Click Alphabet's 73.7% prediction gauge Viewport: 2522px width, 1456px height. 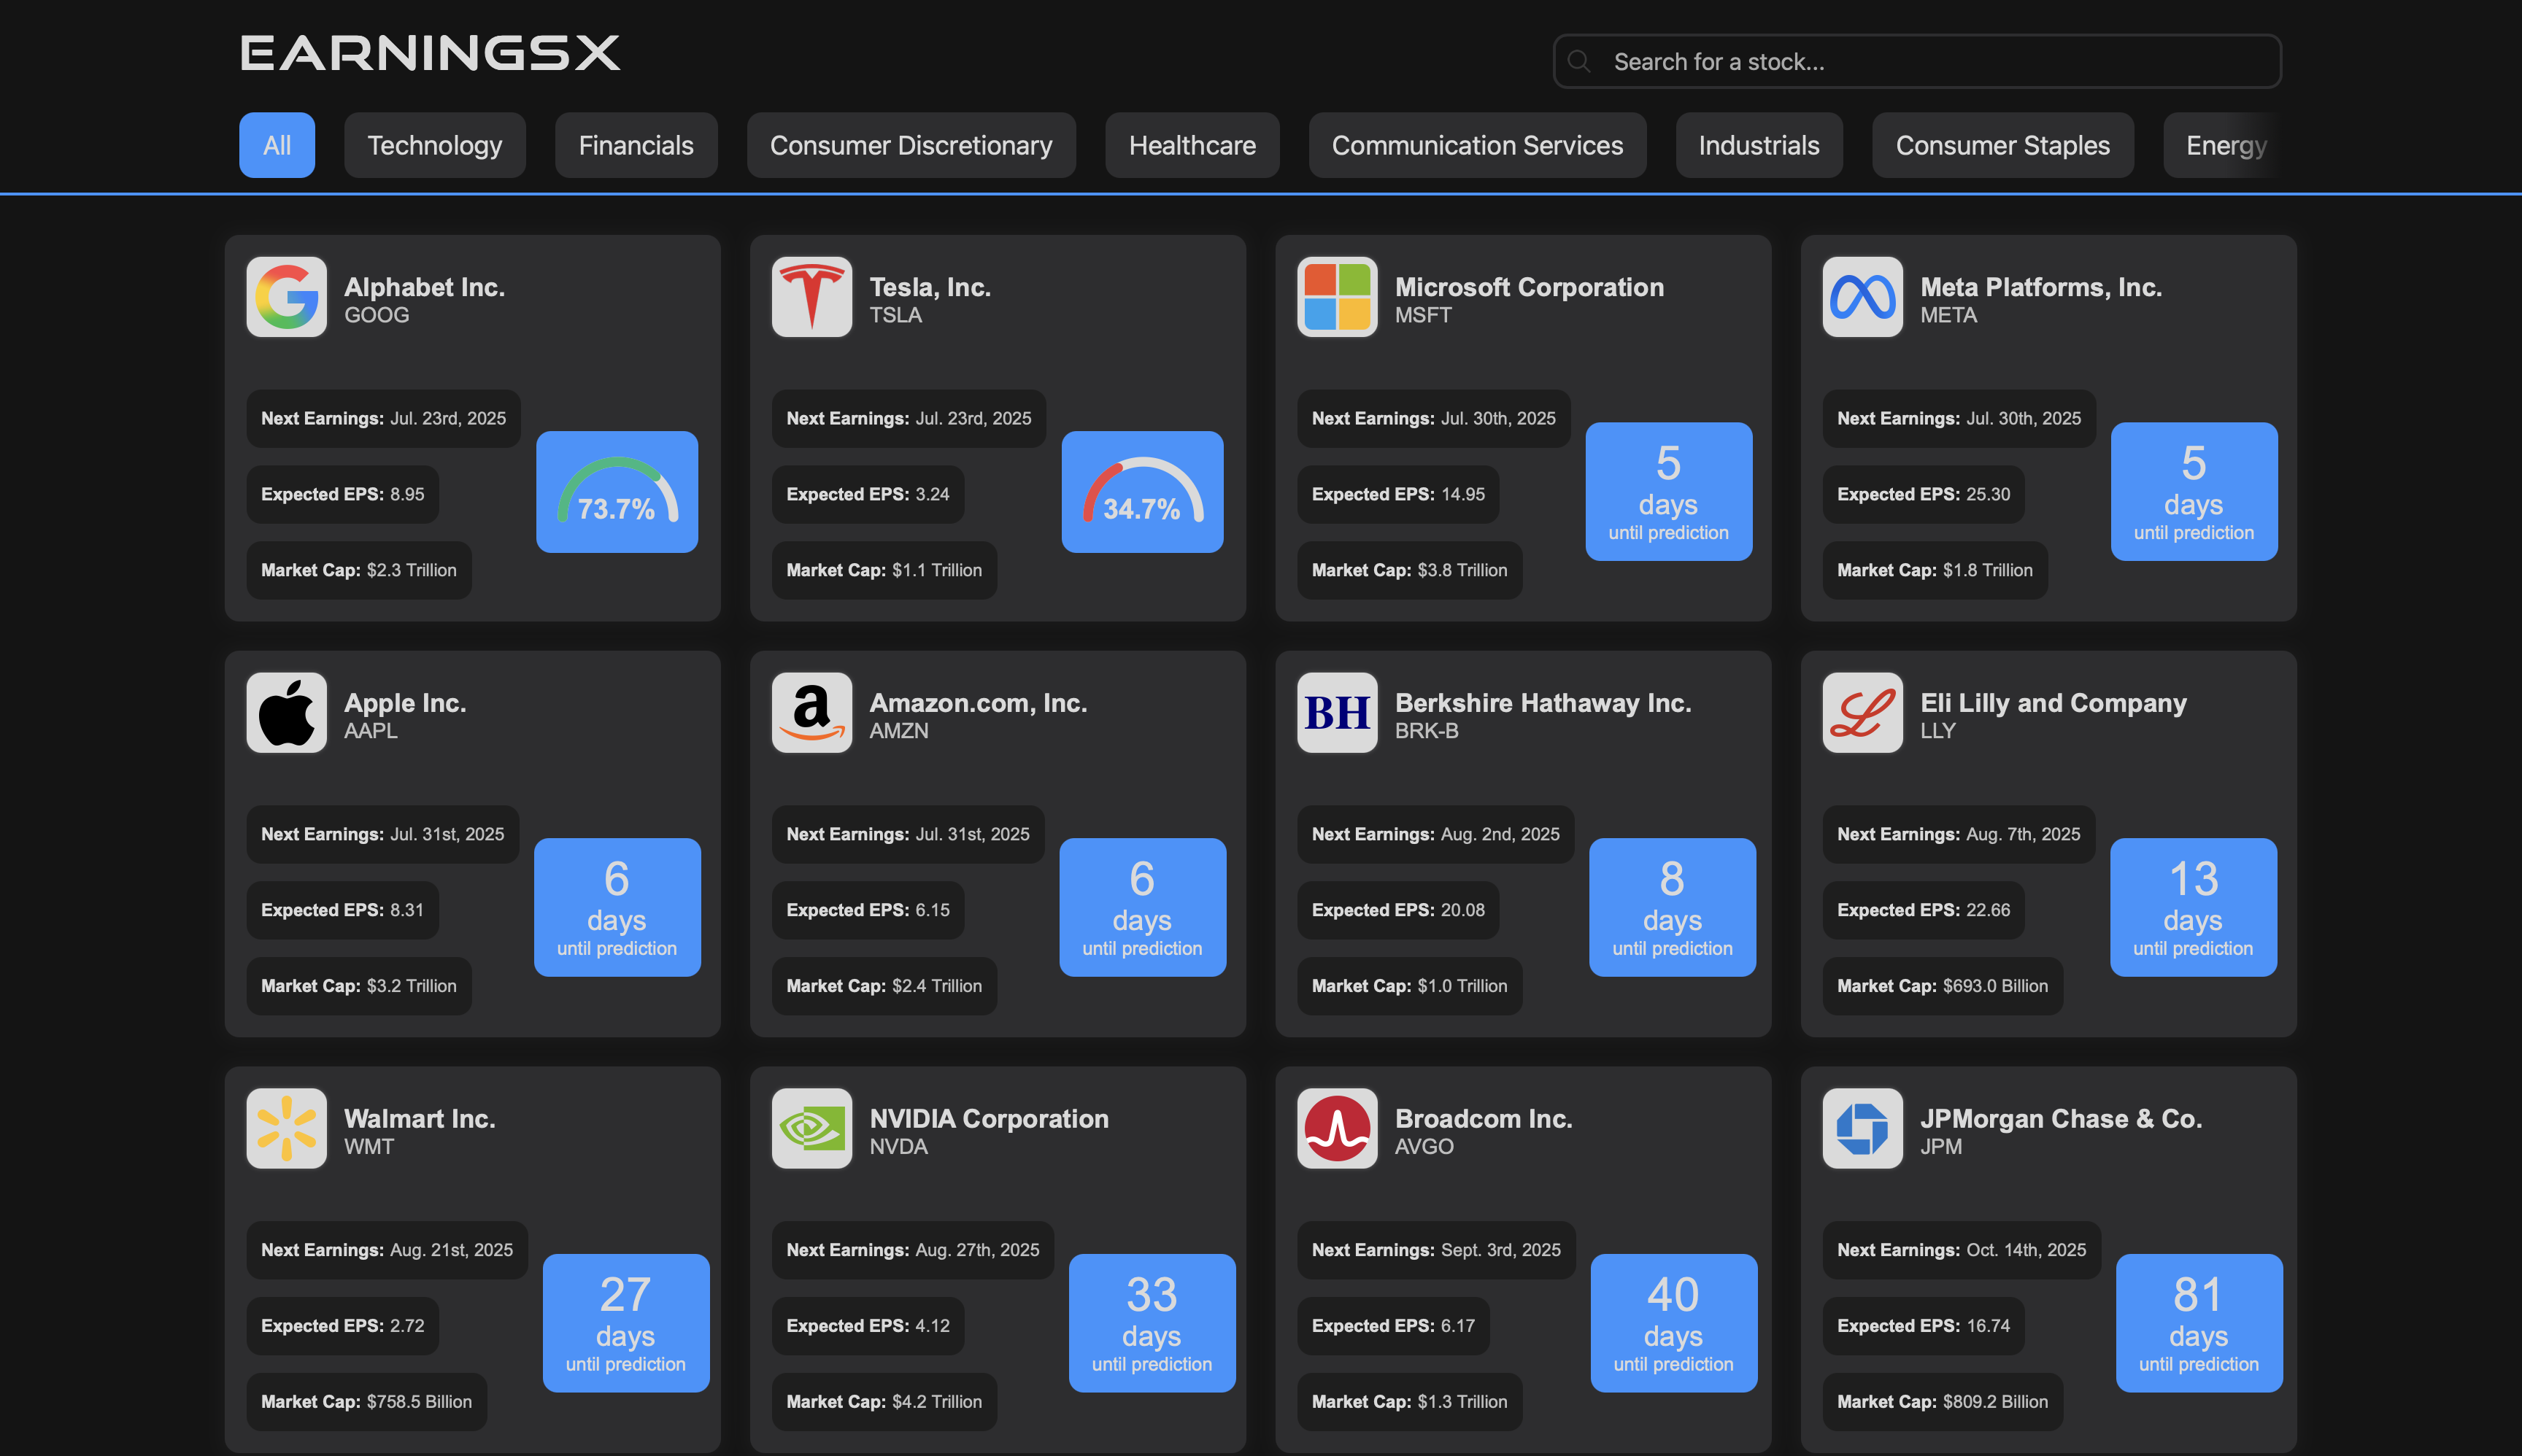[616, 491]
